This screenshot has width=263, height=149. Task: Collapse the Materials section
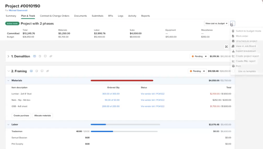click(x=8, y=80)
